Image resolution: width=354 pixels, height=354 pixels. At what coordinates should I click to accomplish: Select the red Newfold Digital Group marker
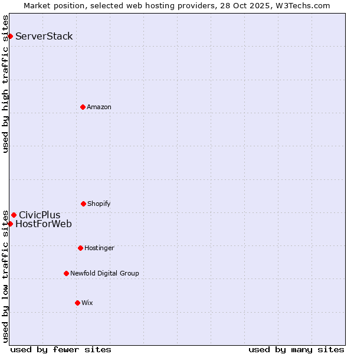pyautogui.click(x=66, y=273)
